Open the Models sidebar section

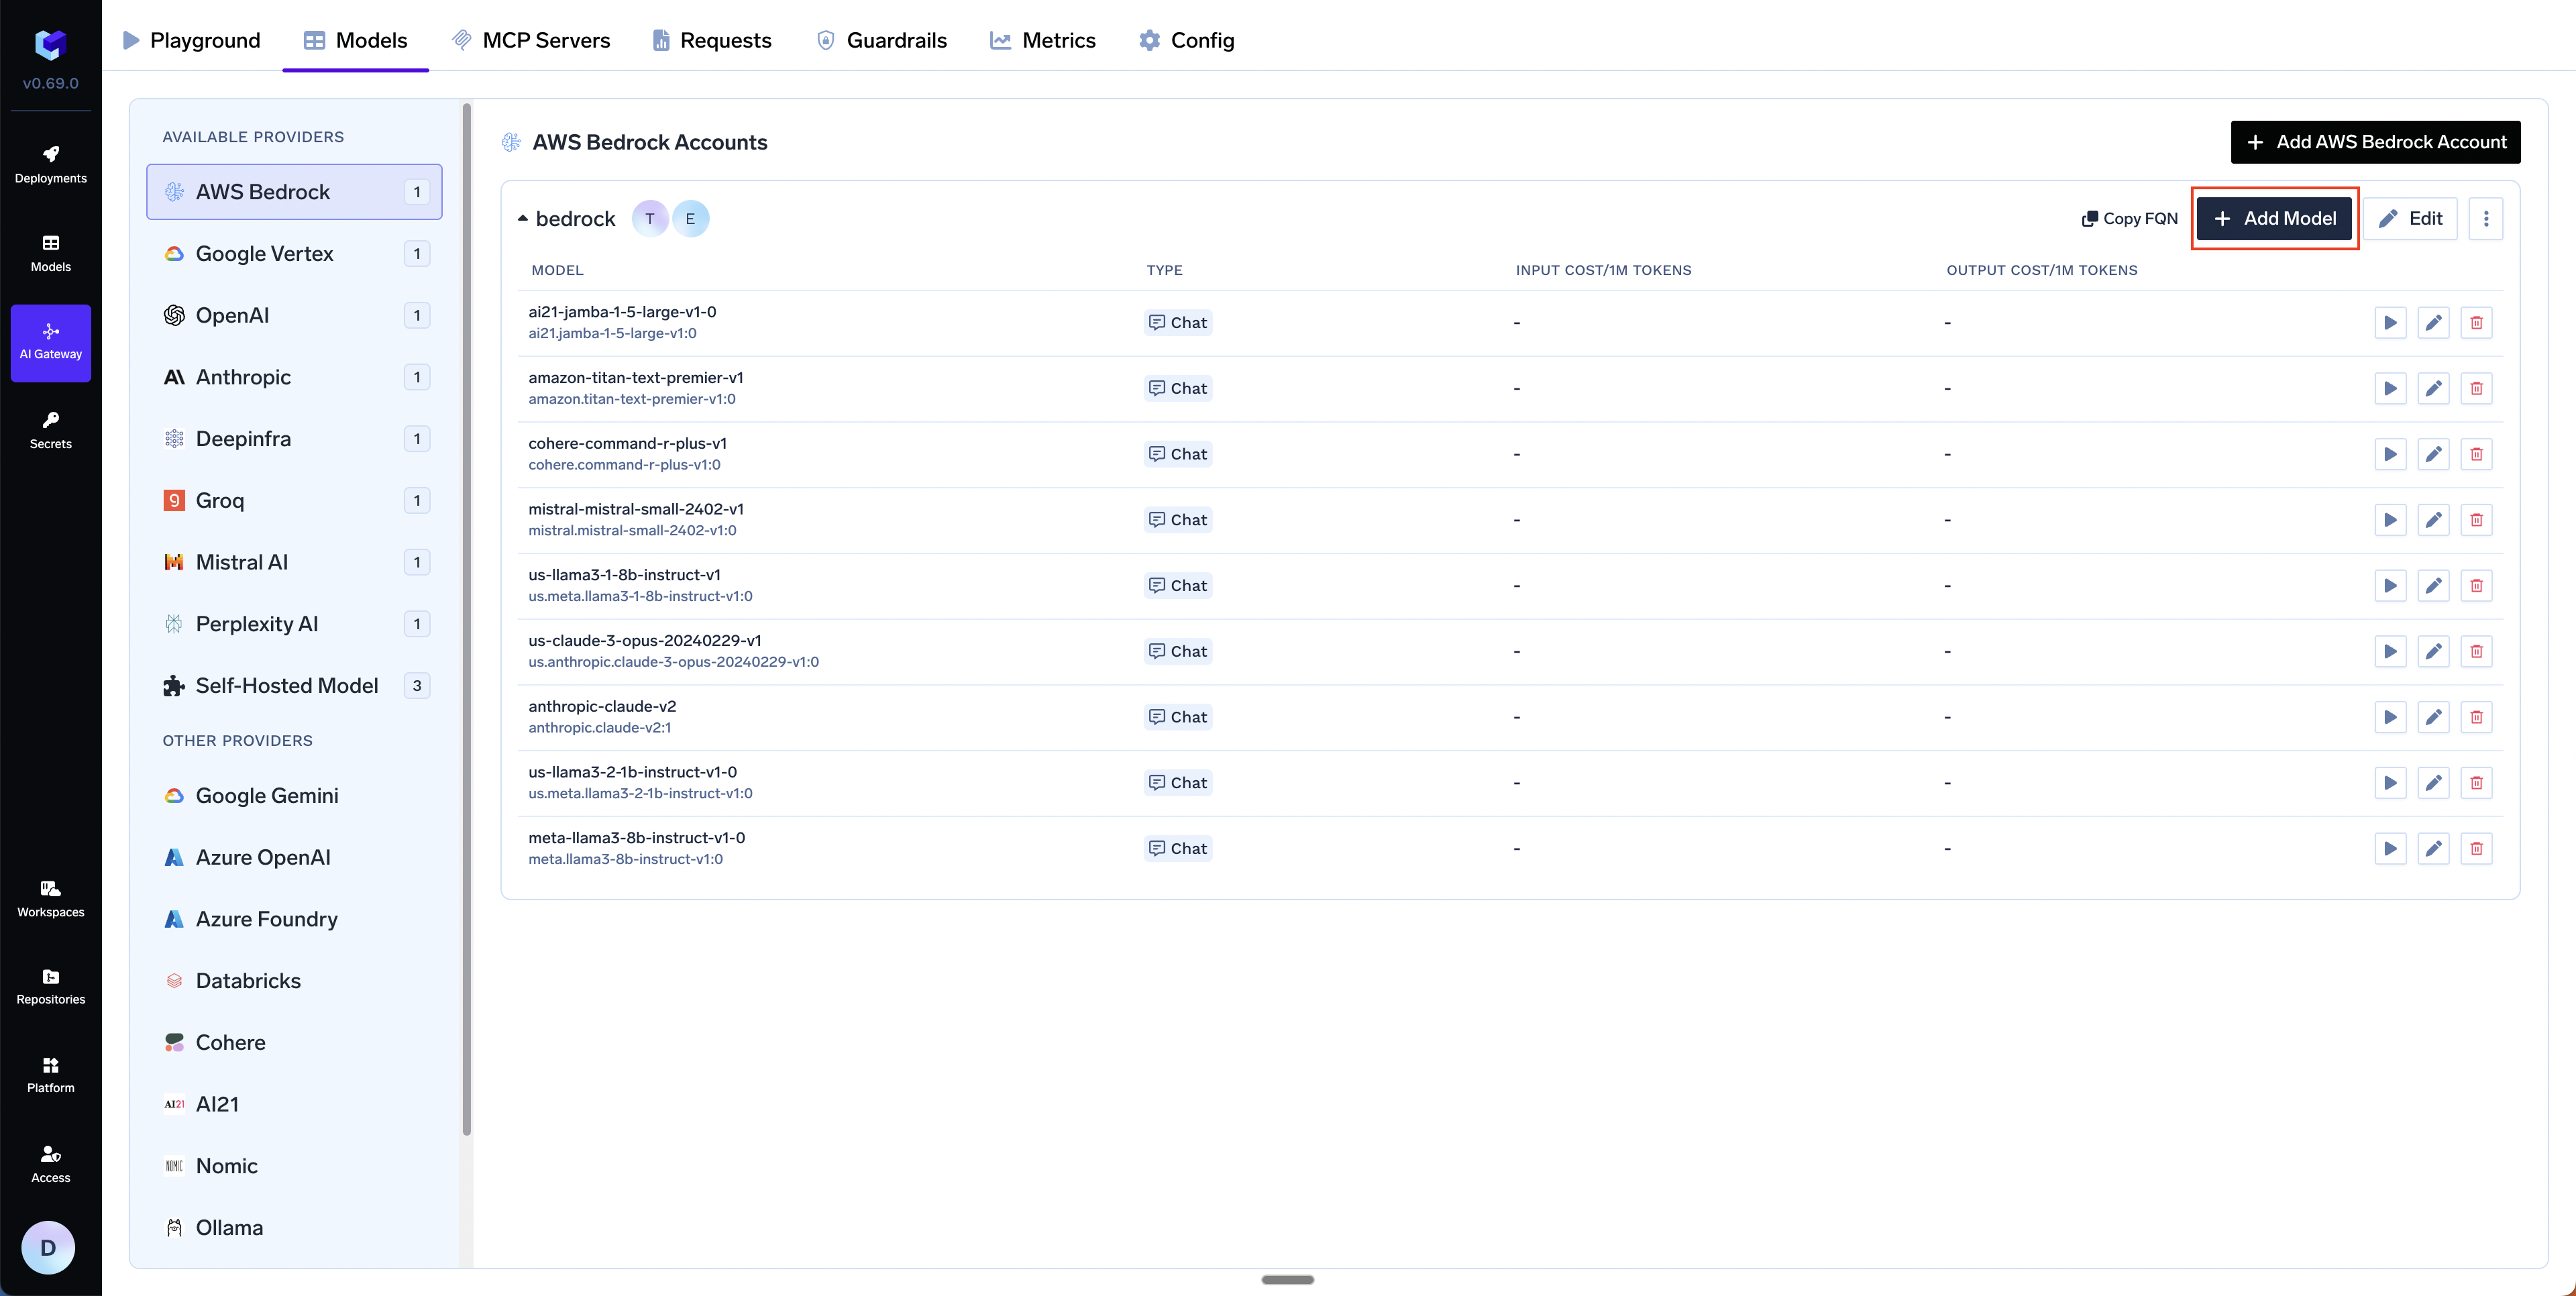[x=51, y=254]
